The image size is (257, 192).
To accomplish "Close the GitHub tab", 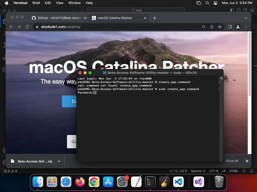I will tap(85, 18).
